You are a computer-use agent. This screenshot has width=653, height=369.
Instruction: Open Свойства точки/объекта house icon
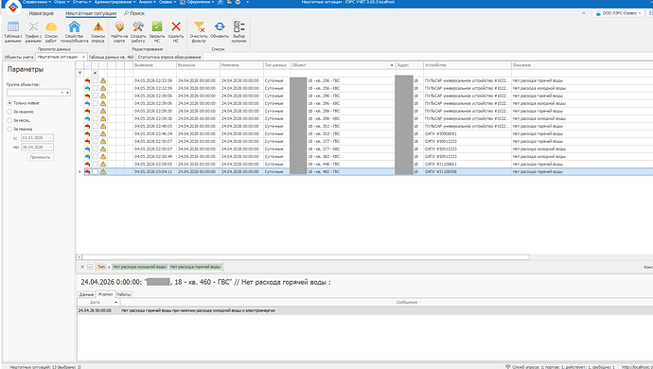(75, 31)
